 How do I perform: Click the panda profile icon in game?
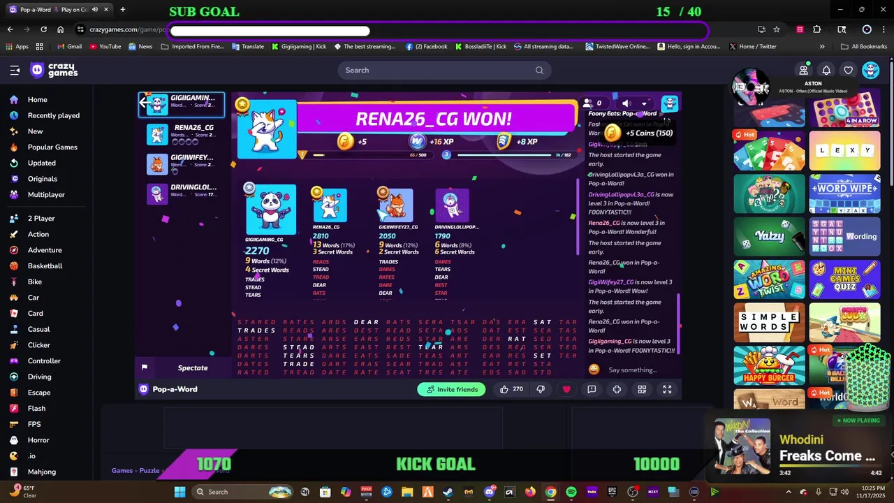(x=670, y=103)
